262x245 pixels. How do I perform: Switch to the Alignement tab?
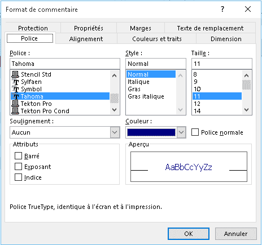tap(86, 39)
